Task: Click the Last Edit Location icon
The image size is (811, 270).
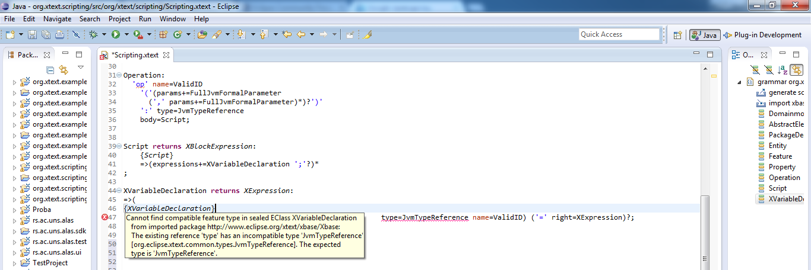Action: 287,35
